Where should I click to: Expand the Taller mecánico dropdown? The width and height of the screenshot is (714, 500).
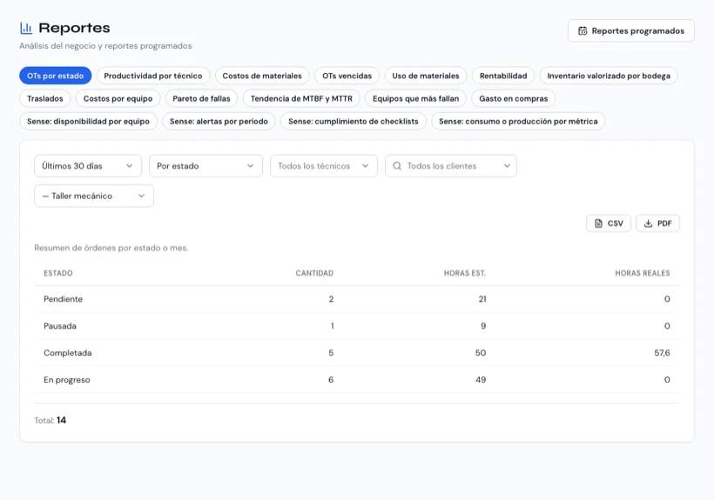pyautogui.click(x=94, y=196)
